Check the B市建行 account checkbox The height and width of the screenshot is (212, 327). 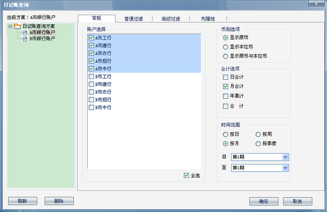(x=91, y=84)
